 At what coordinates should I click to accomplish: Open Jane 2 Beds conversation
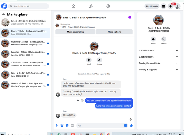click(25, 74)
